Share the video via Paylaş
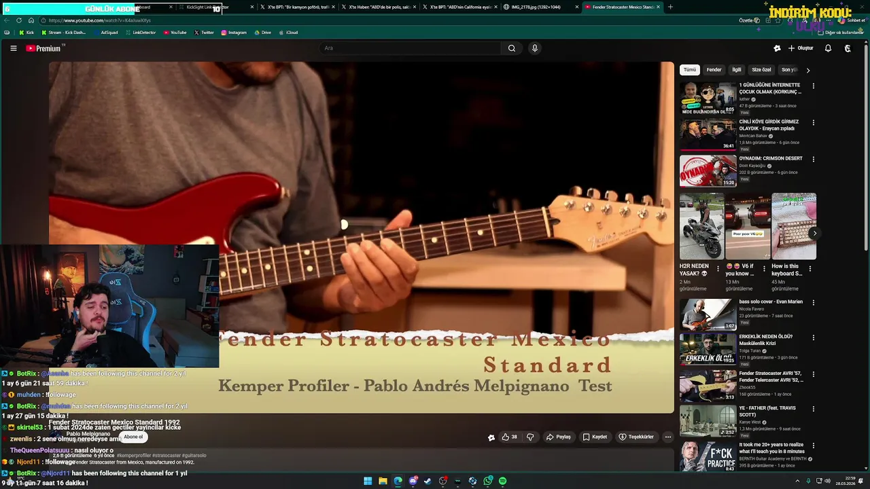Viewport: 870px width, 489px height. (x=558, y=437)
